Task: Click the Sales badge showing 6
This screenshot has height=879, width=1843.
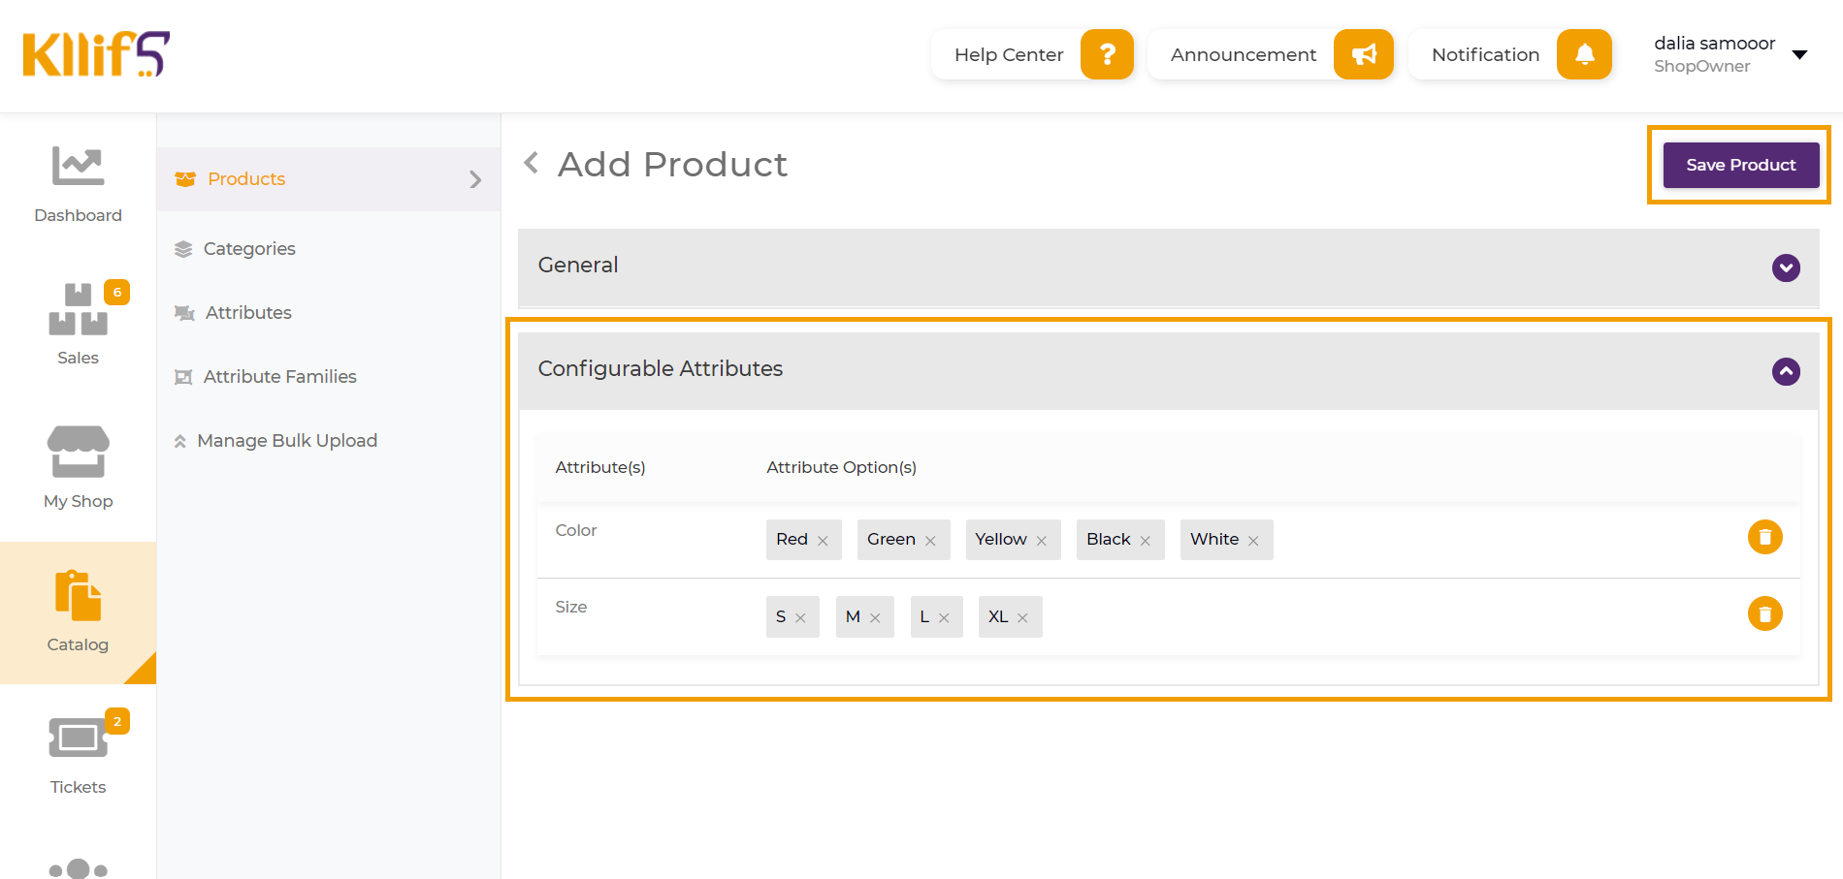Action: [117, 292]
